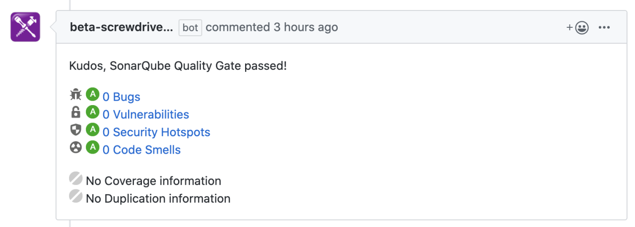Viewport: 635px width, 227px height.
Task: Click the radiation Code Smells icon
Action: tap(75, 147)
